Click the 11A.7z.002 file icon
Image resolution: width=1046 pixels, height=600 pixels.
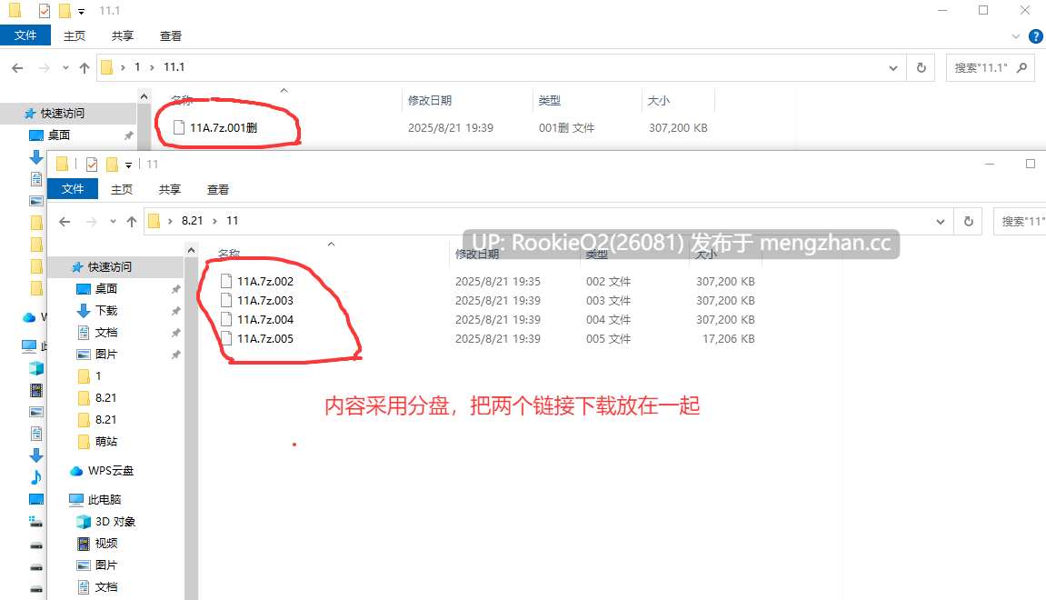226,281
